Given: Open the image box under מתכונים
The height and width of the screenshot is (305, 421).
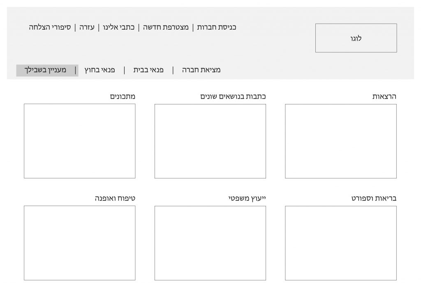Looking at the screenshot, I should [x=79, y=141].
